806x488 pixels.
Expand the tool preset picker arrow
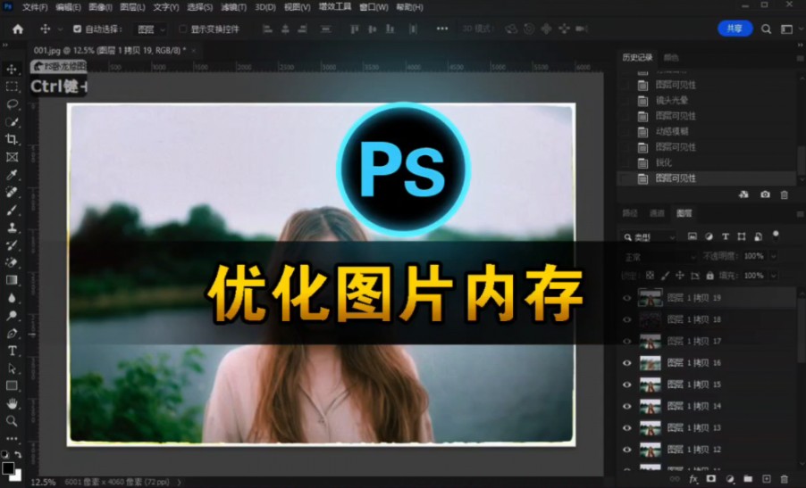pyautogui.click(x=60, y=29)
